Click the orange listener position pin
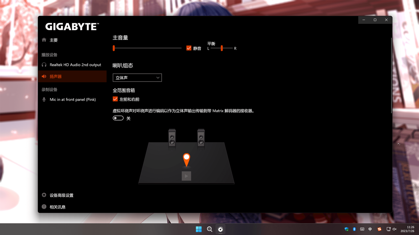Image resolution: width=419 pixels, height=235 pixels. pos(186,160)
